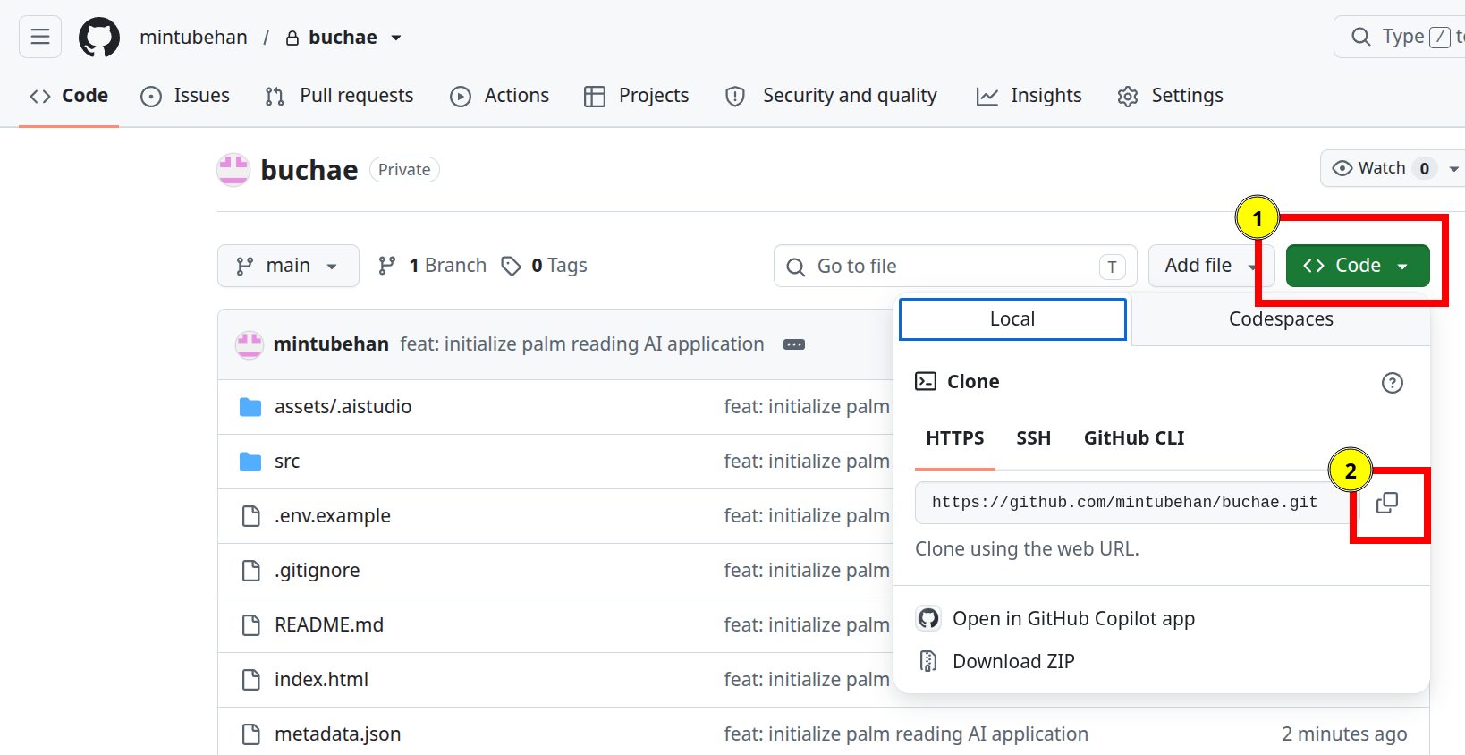This screenshot has height=755, width=1465.
Task: Open mintubehan author link in commit row
Action: [x=331, y=344]
